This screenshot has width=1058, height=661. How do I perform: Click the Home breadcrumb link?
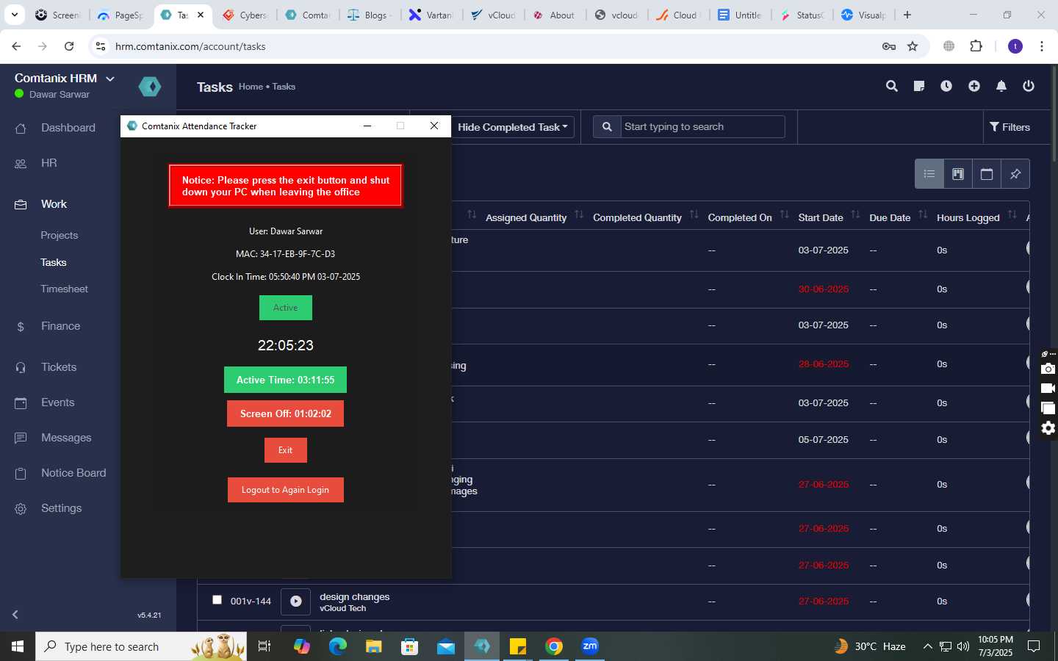[x=251, y=87]
